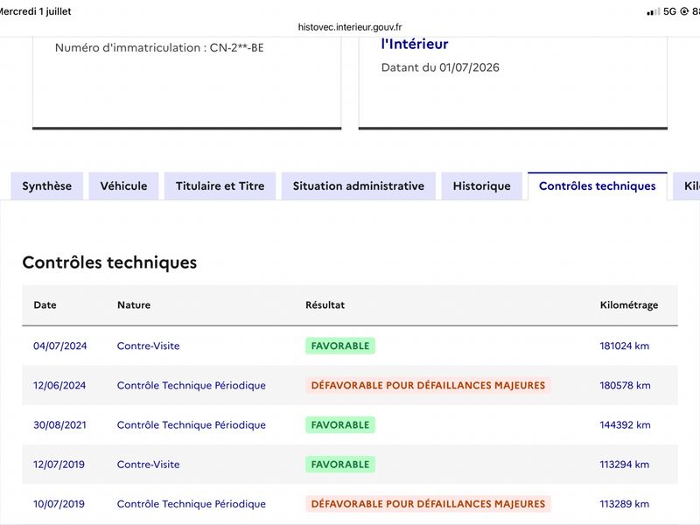Go to the Historique tab
The image size is (700, 525).
click(x=482, y=186)
